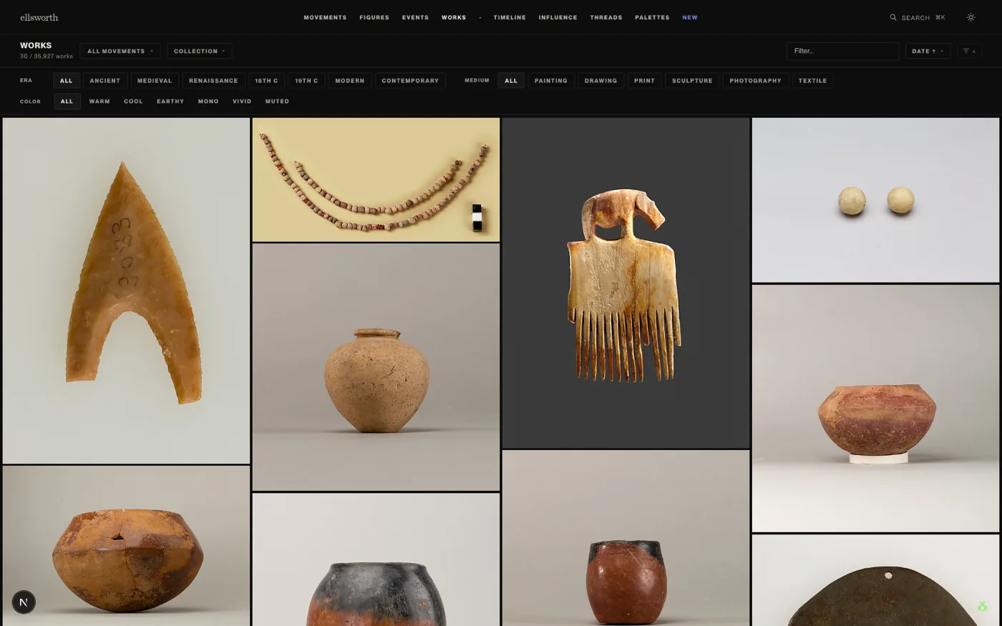Go to ellsworth home logo

coord(39,17)
